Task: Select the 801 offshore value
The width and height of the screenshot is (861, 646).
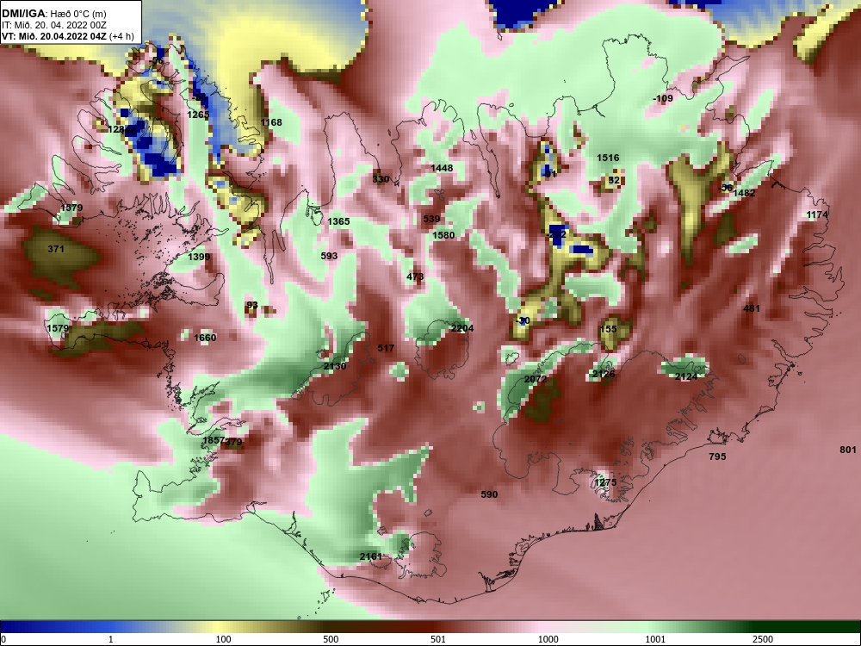Action: [848, 450]
